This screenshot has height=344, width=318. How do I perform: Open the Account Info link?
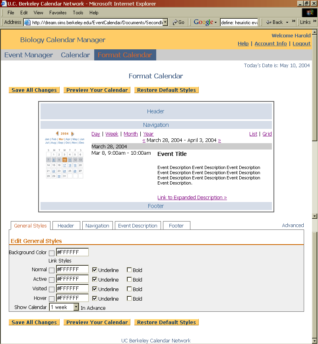271,43
